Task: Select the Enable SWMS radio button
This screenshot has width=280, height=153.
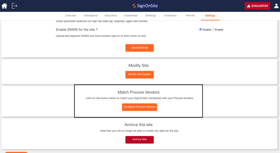Action: click(213, 29)
